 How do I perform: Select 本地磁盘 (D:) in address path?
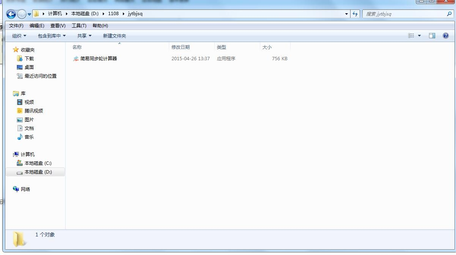[x=85, y=14]
